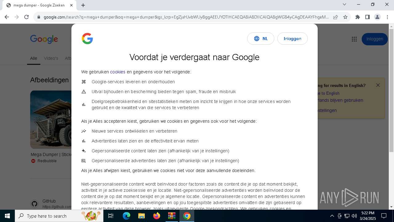Open the Google apps grid icon
Screen dimensions: 394x222
click(354, 39)
